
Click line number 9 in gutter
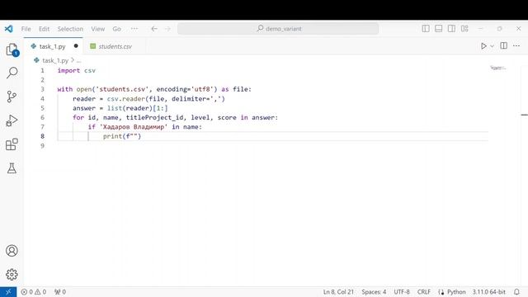[x=42, y=146]
